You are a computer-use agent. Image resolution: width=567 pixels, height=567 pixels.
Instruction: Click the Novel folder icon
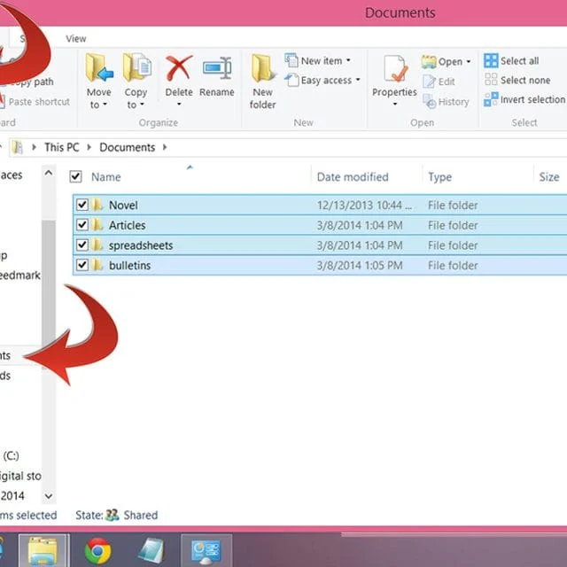[97, 205]
